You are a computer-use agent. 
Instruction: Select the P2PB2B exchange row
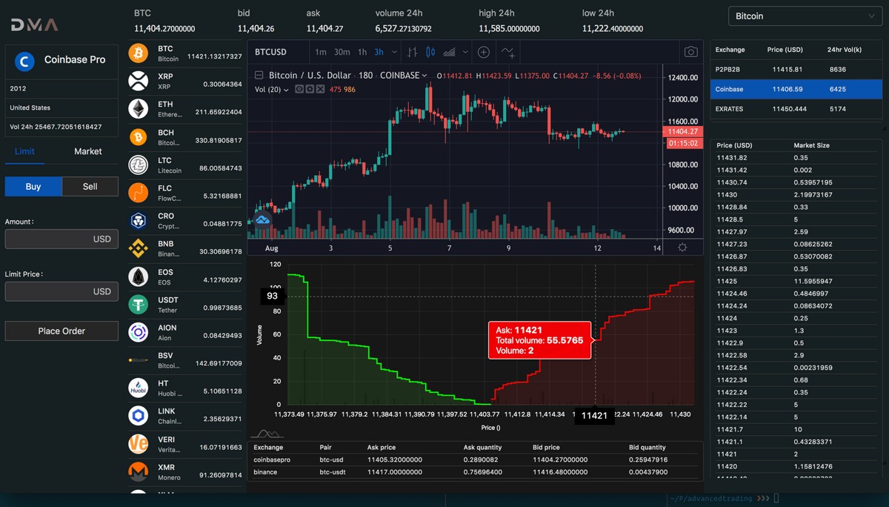point(796,69)
